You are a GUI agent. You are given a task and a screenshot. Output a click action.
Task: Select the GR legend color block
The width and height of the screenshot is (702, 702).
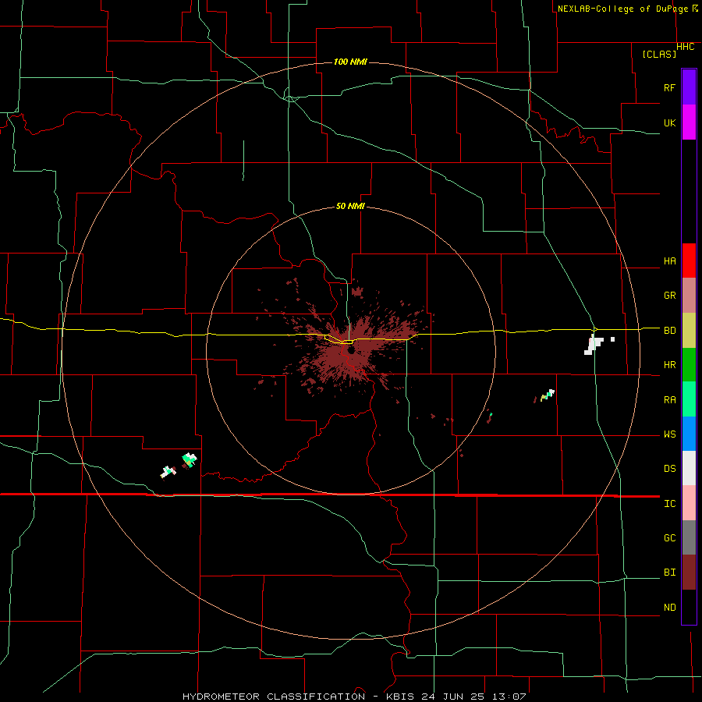click(689, 296)
